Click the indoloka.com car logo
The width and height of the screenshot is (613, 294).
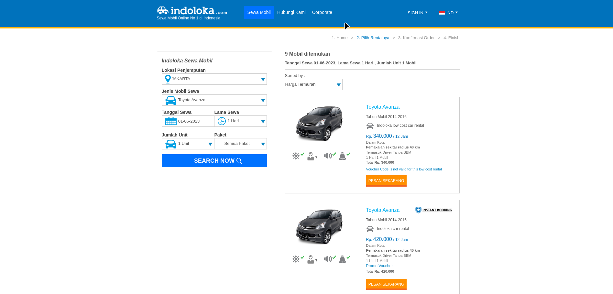192,11
